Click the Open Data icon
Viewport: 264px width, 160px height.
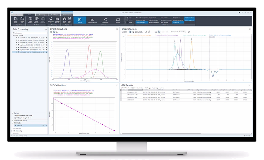15,19
